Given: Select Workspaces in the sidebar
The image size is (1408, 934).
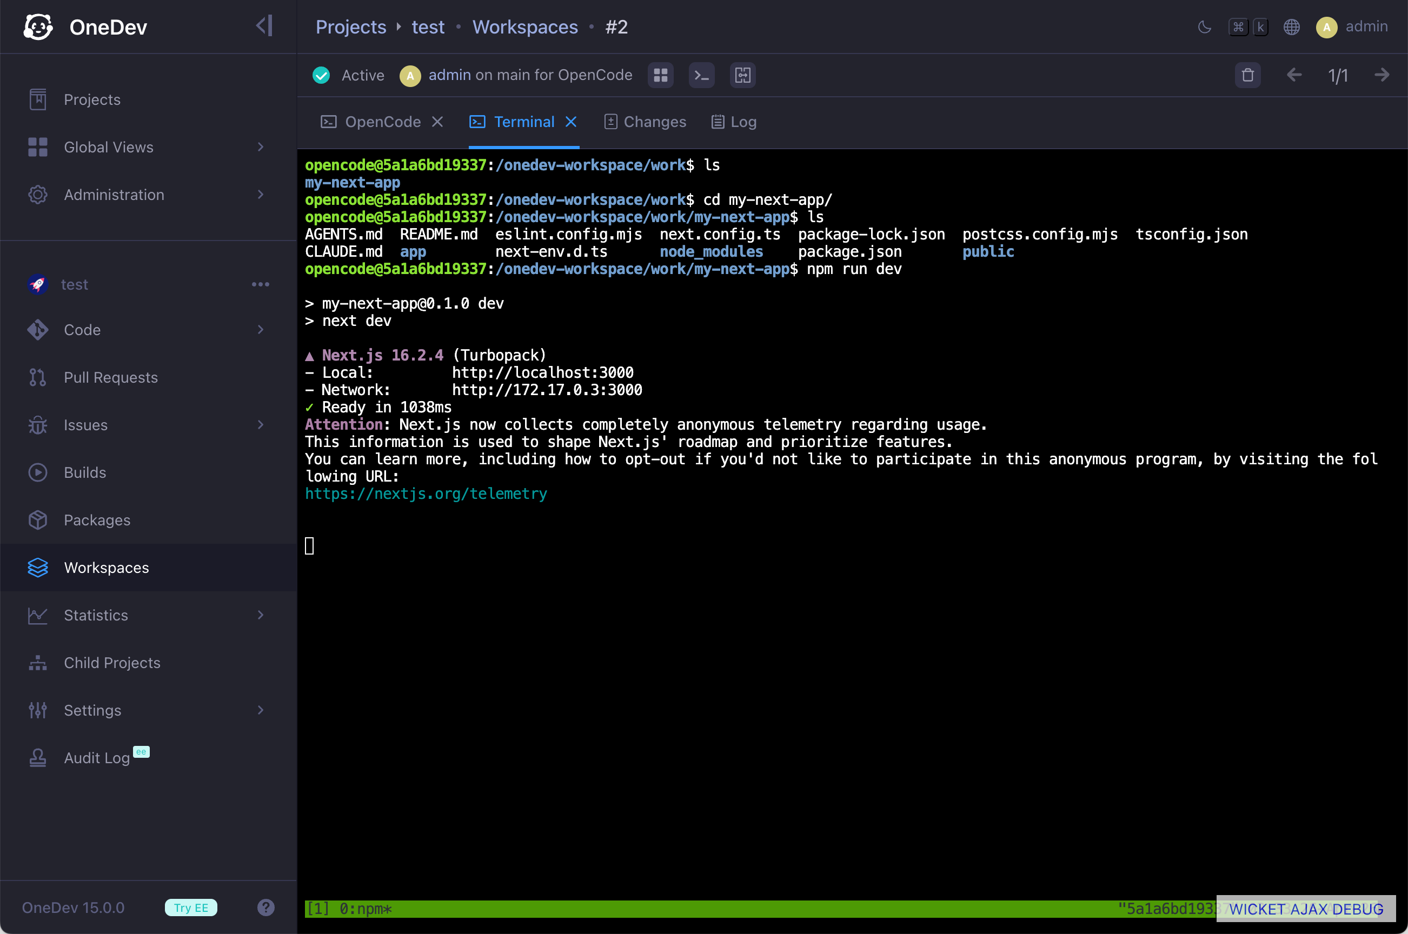Looking at the screenshot, I should click(x=148, y=568).
